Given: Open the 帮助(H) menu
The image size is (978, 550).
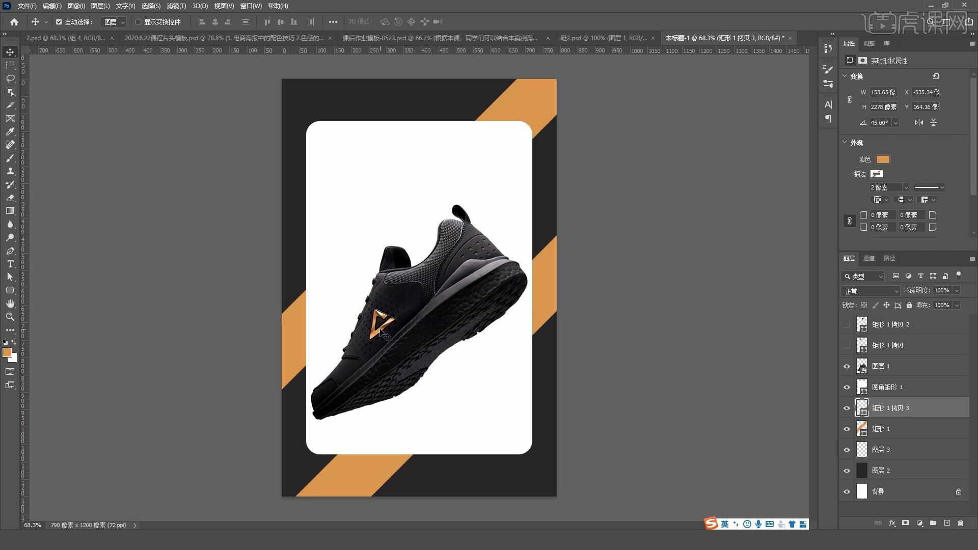Looking at the screenshot, I should point(278,6).
